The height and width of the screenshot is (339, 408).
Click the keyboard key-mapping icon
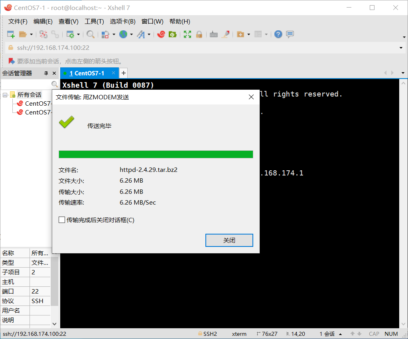(214, 34)
